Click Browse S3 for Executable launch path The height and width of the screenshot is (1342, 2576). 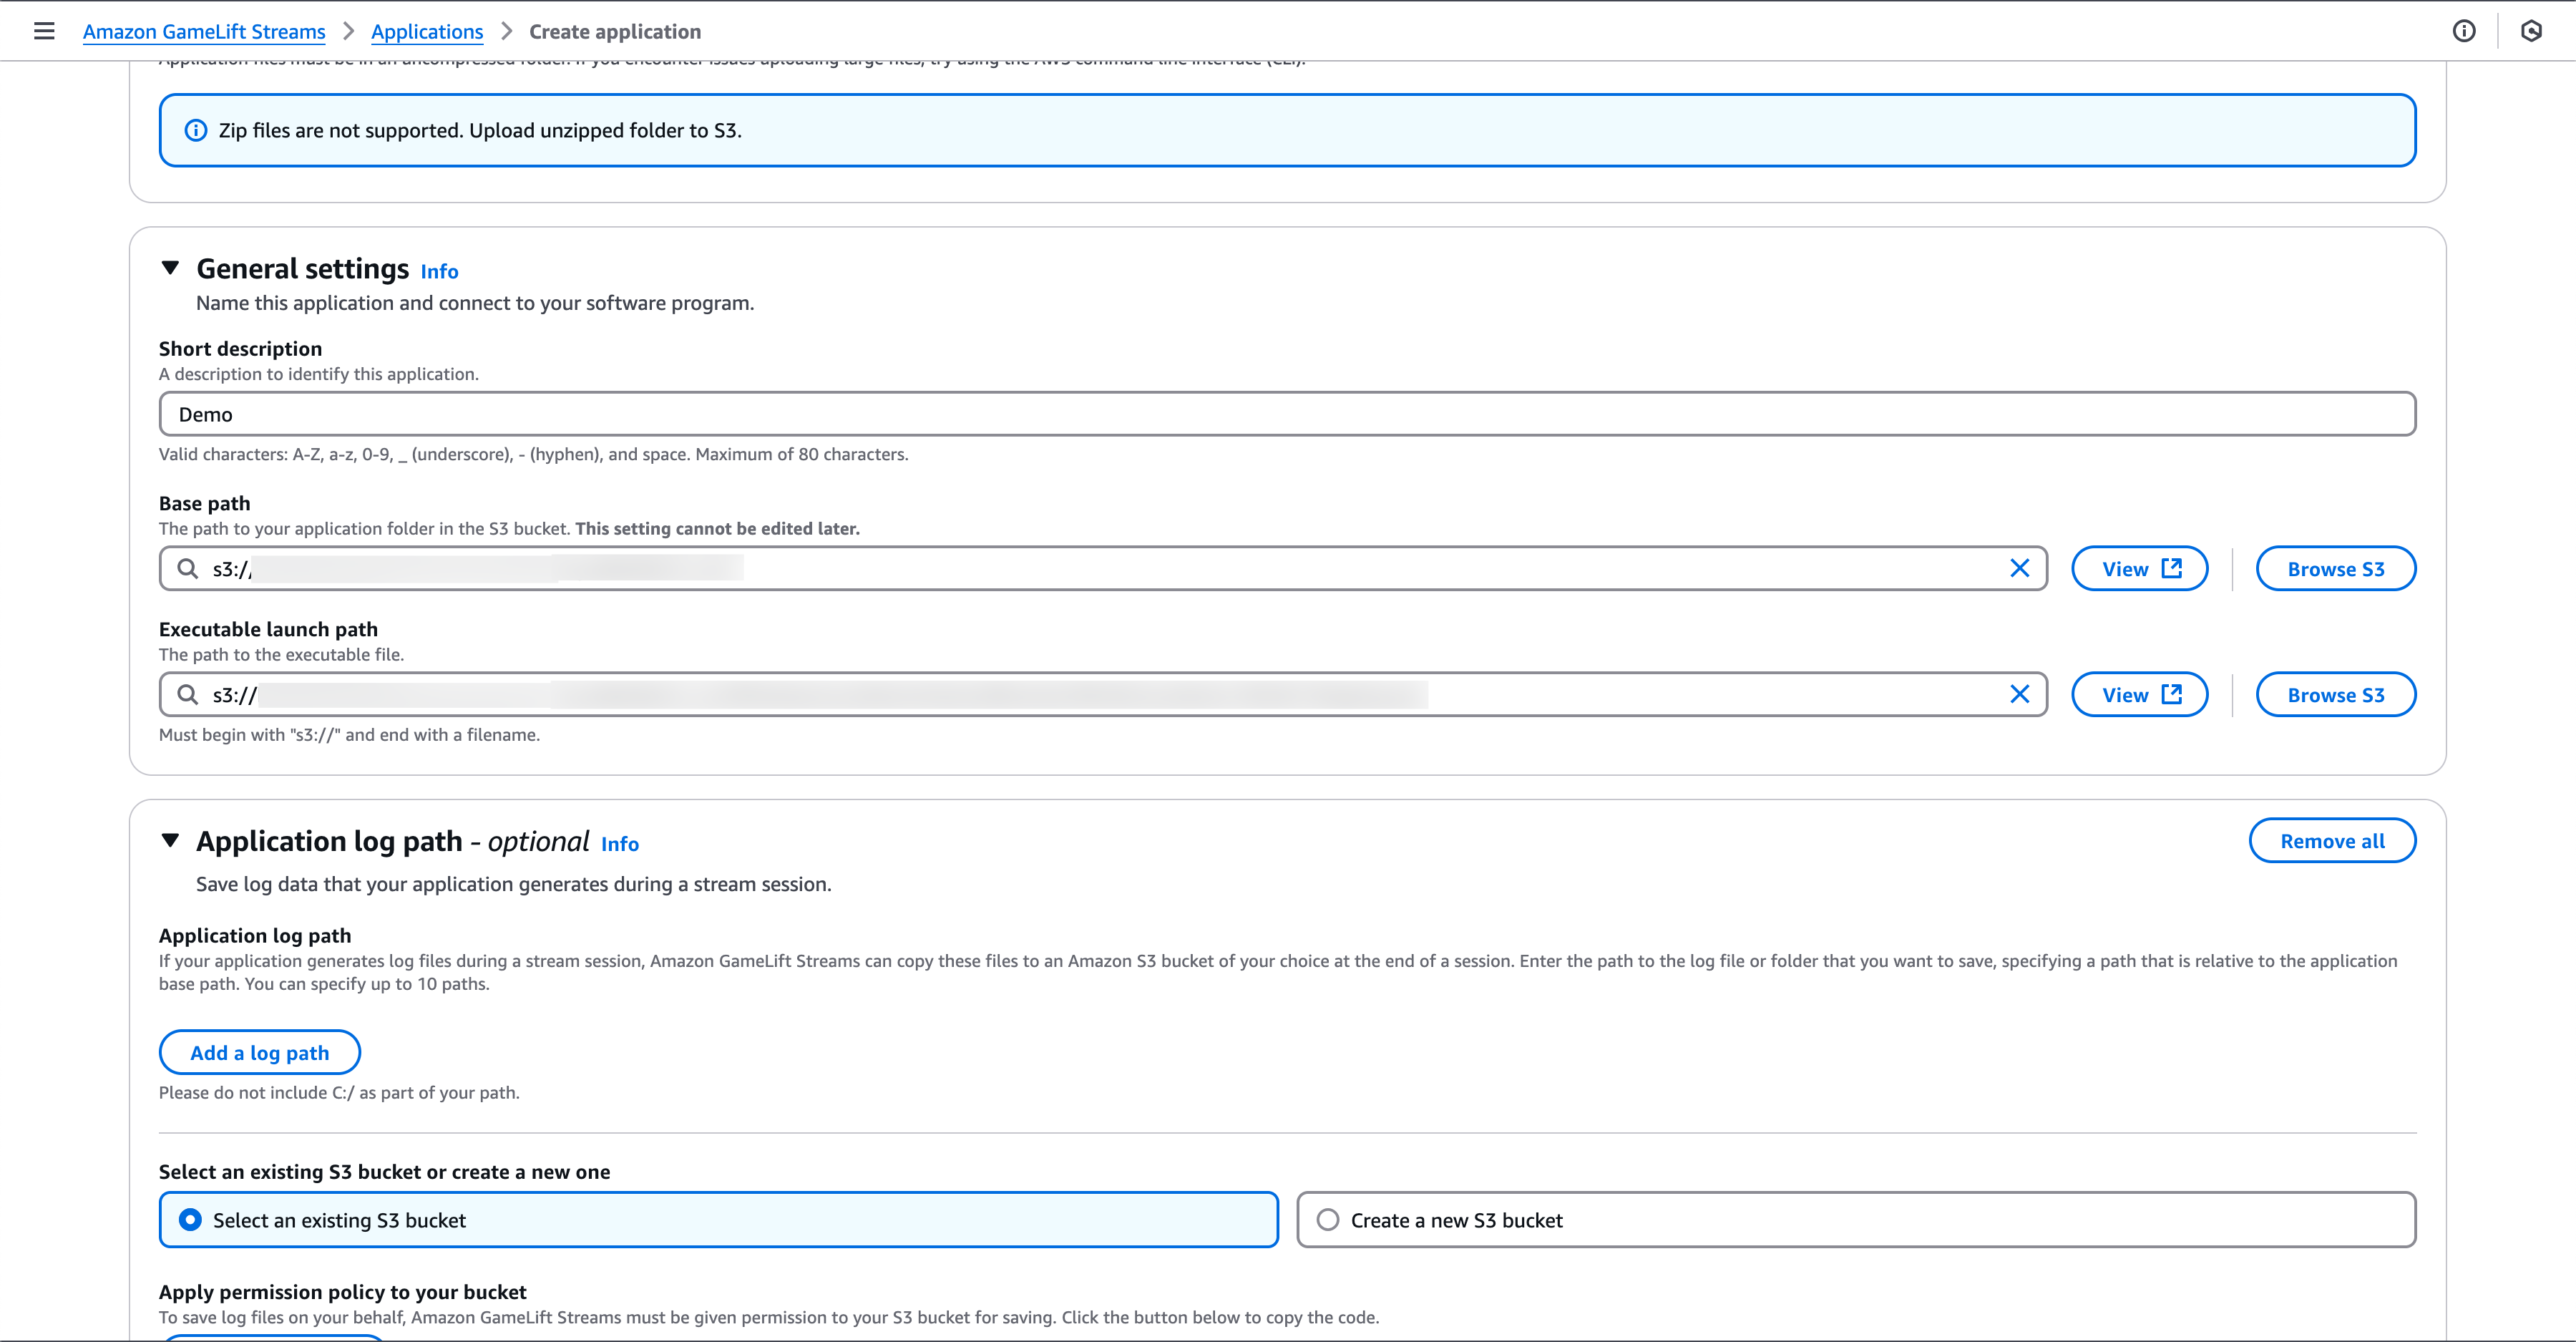tap(2335, 695)
